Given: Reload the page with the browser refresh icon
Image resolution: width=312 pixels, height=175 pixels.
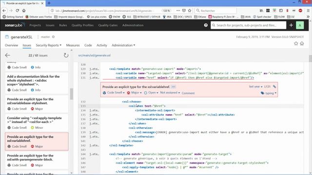Looking at the screenshot, I should pyautogui.click(x=18, y=11).
